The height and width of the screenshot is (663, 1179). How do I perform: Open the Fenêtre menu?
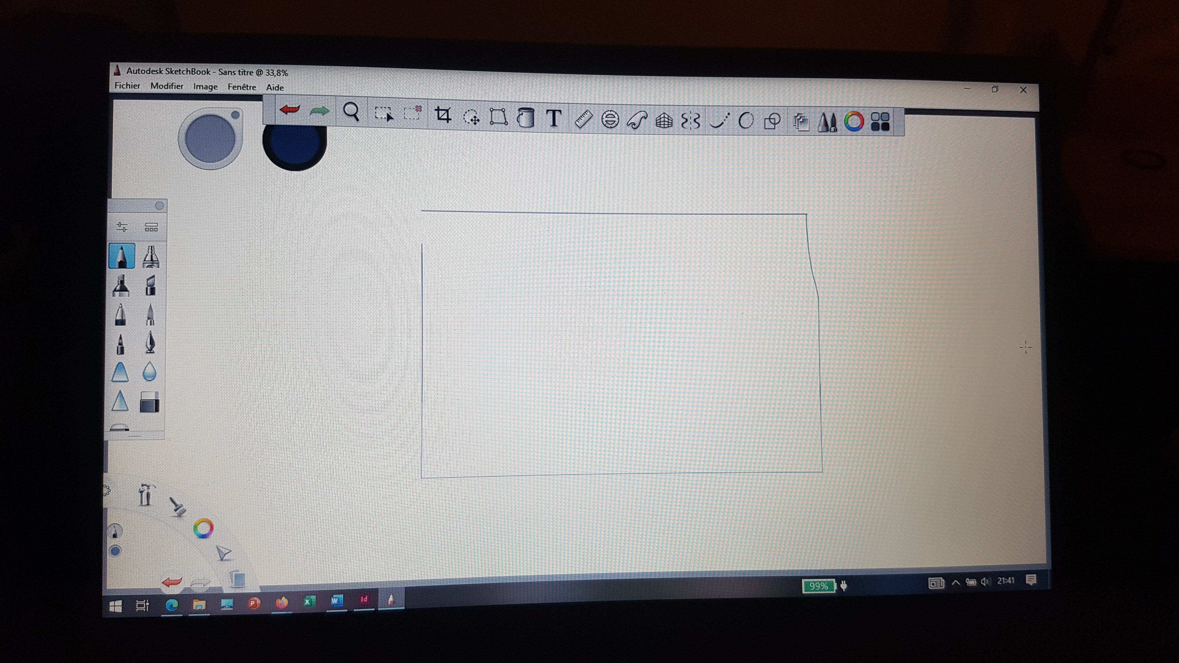pyautogui.click(x=242, y=87)
